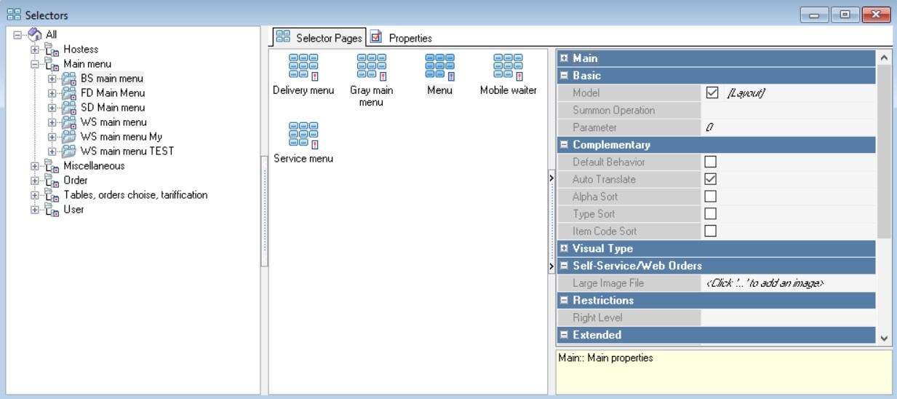The height and width of the screenshot is (399, 897).
Task: Collapse the Complementary section
Action: click(x=564, y=145)
